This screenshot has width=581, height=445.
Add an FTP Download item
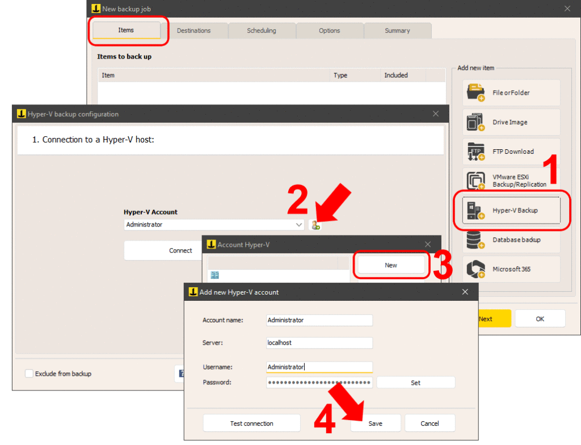(x=511, y=152)
